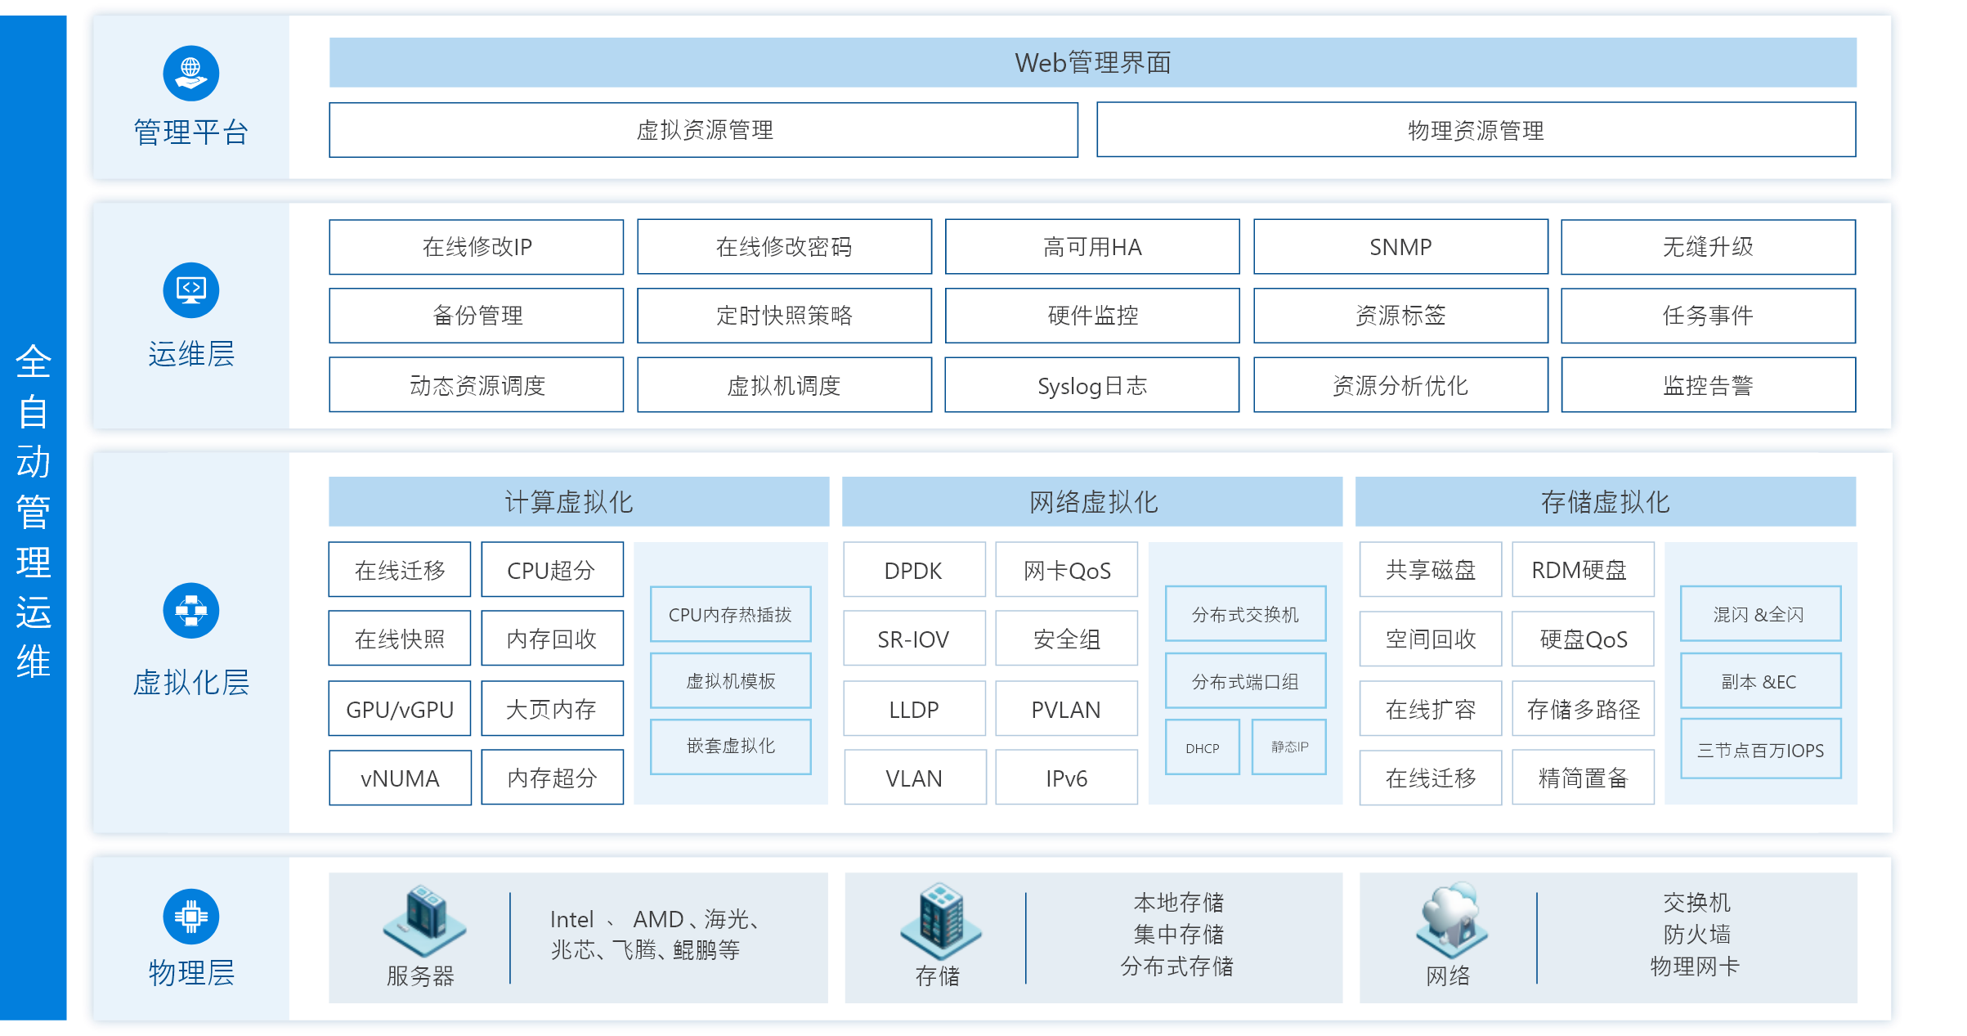Viewport: 1967px width, 1036px height.
Task: Click the 物理资源管理 box
Action: click(x=1476, y=130)
